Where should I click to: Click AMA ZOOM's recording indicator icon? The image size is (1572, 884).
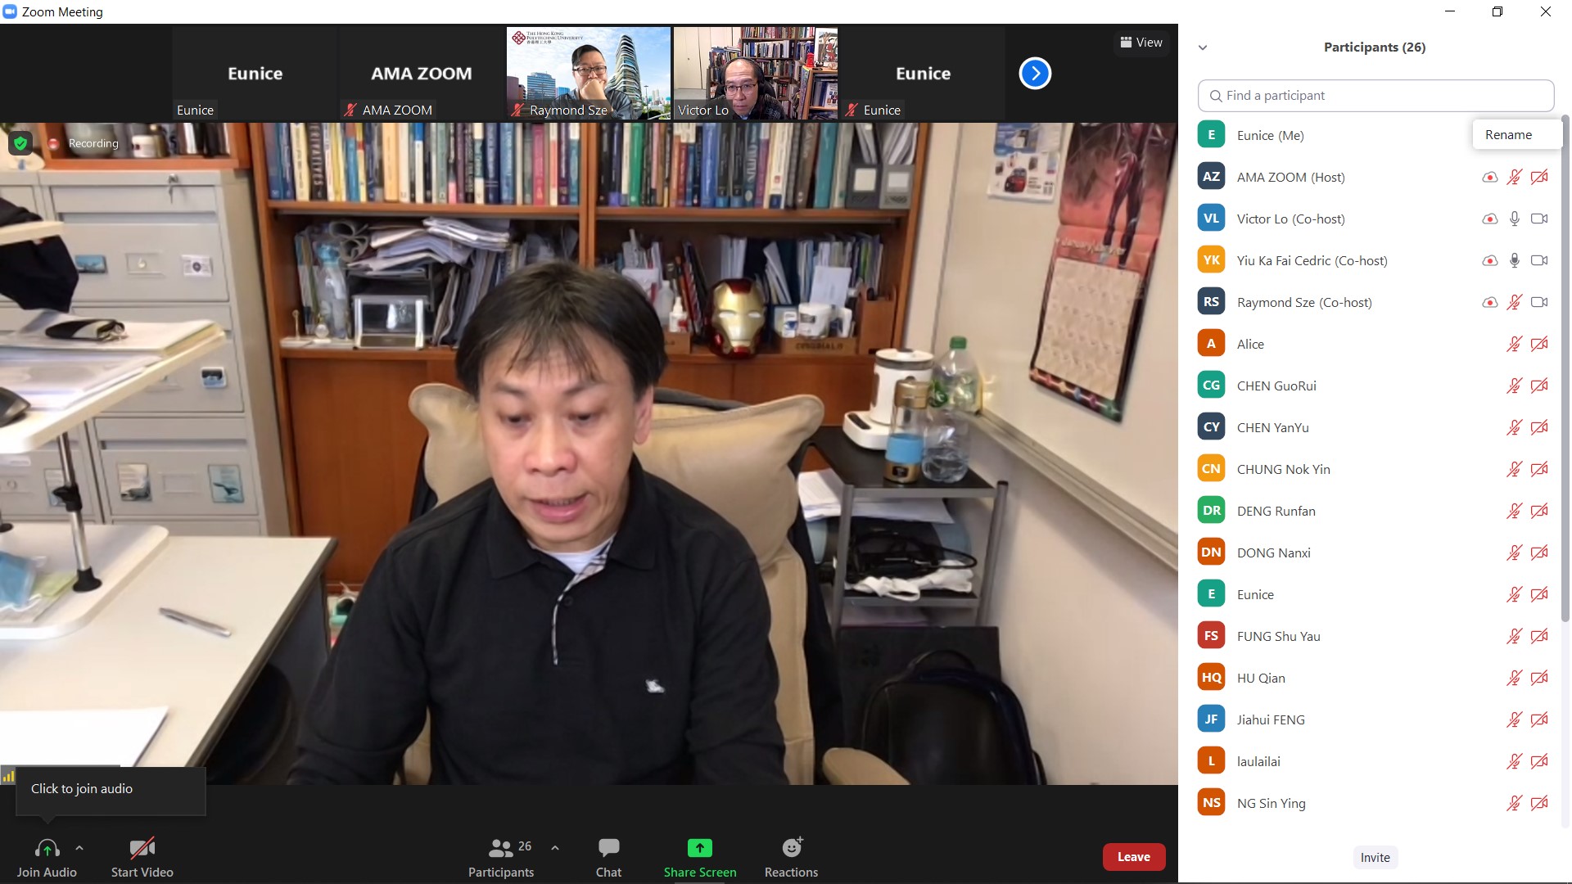click(1489, 177)
